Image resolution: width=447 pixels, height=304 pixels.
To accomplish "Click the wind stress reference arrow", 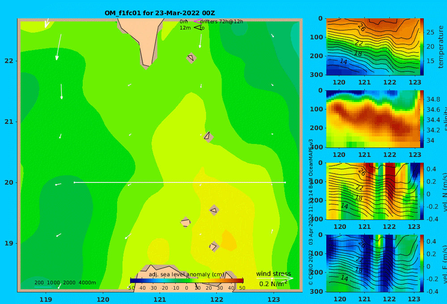I will [x=275, y=278].
